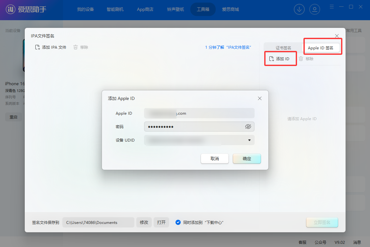
Task: Open the 工具箱 navigation tab
Action: 203,9
